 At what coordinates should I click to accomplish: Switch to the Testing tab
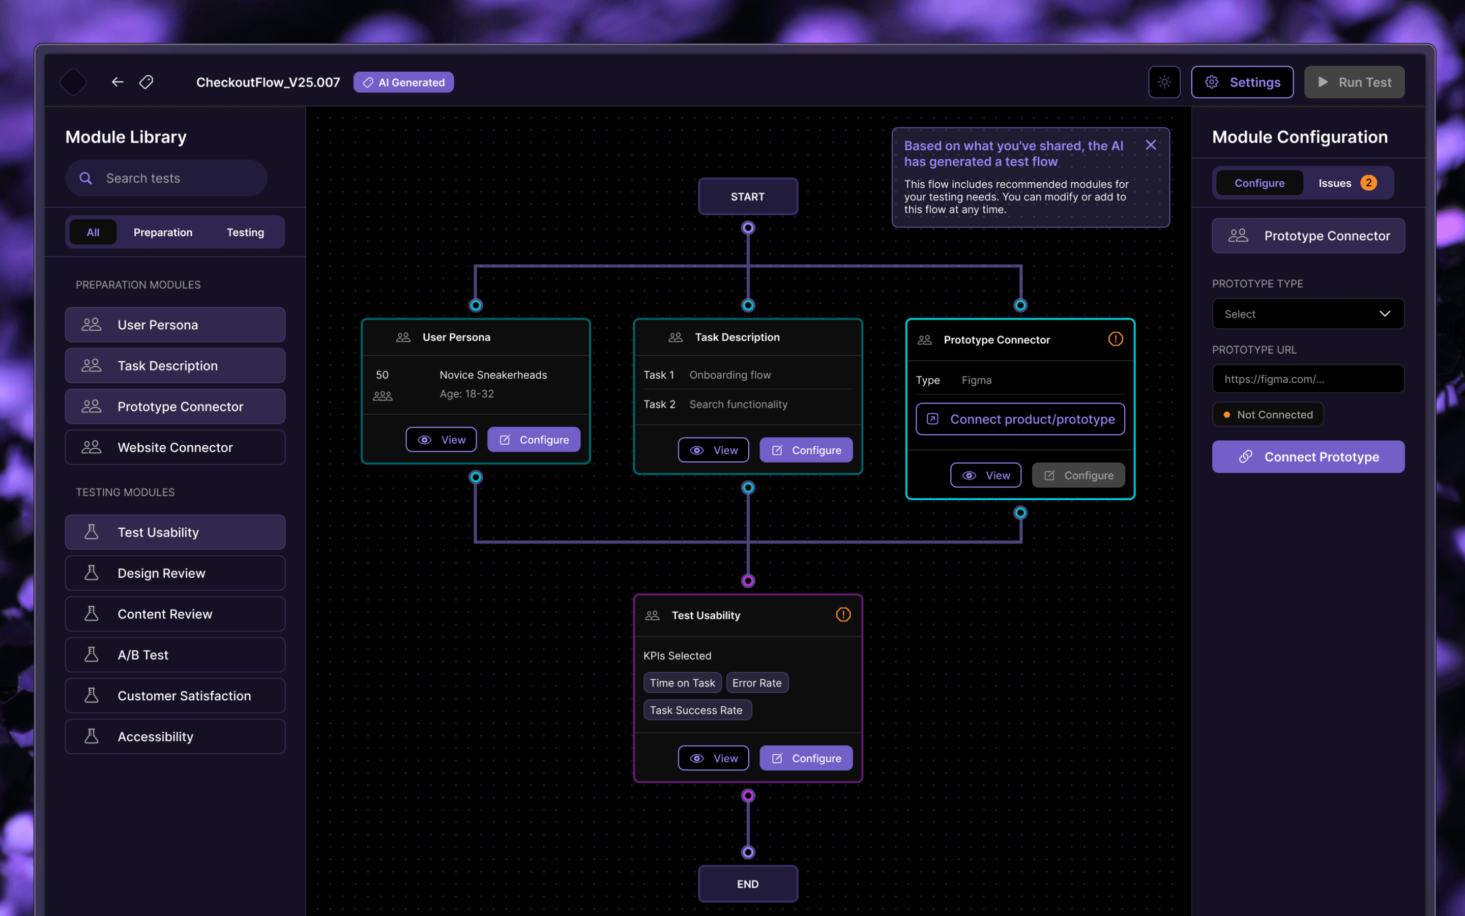click(x=245, y=232)
